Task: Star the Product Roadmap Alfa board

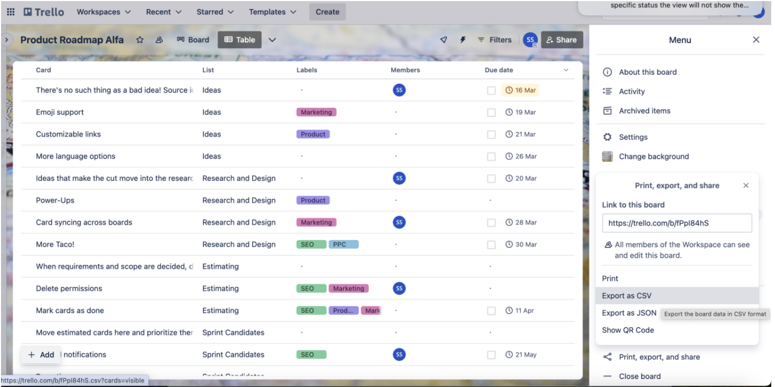Action: pyautogui.click(x=140, y=40)
